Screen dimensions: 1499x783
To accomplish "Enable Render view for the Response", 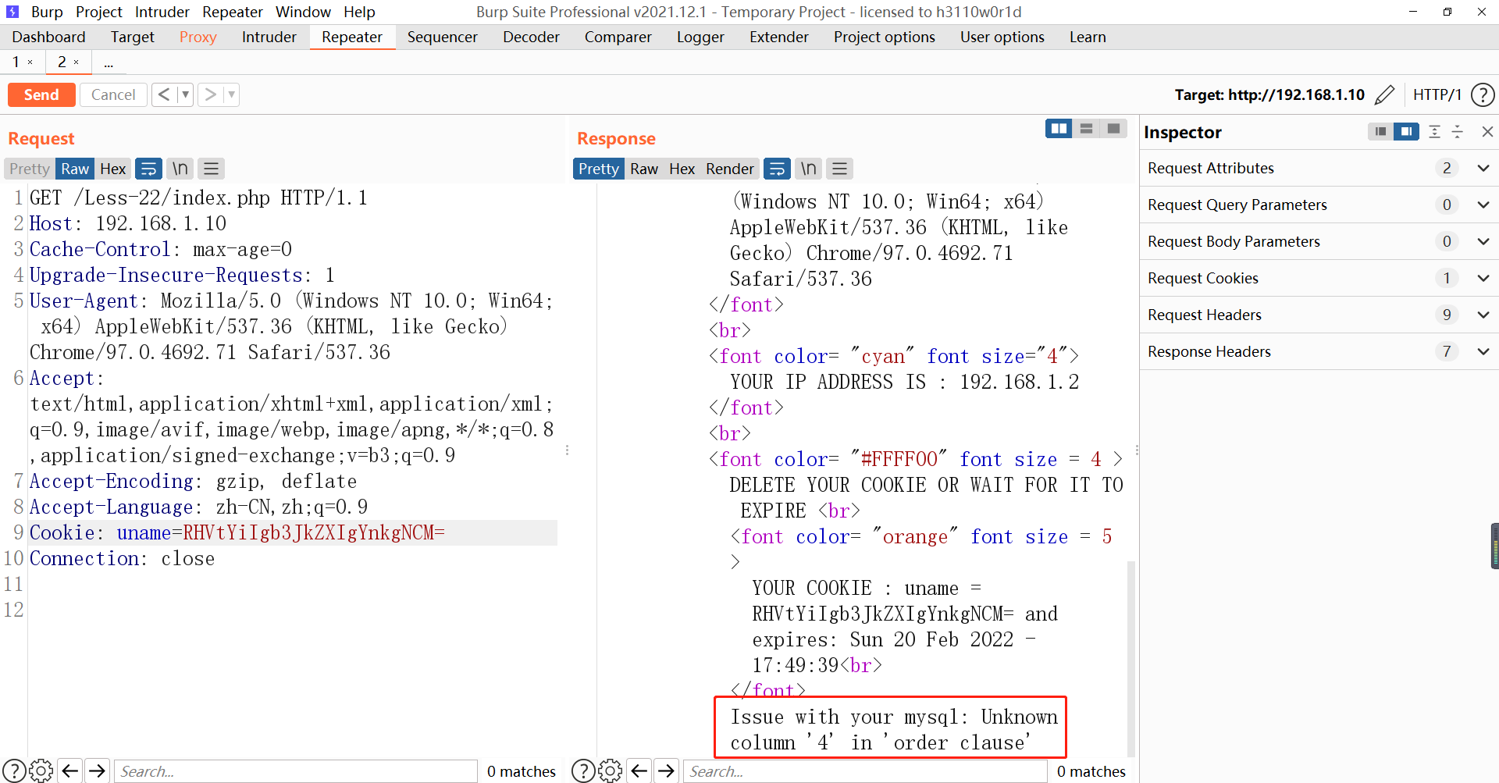I will (729, 169).
